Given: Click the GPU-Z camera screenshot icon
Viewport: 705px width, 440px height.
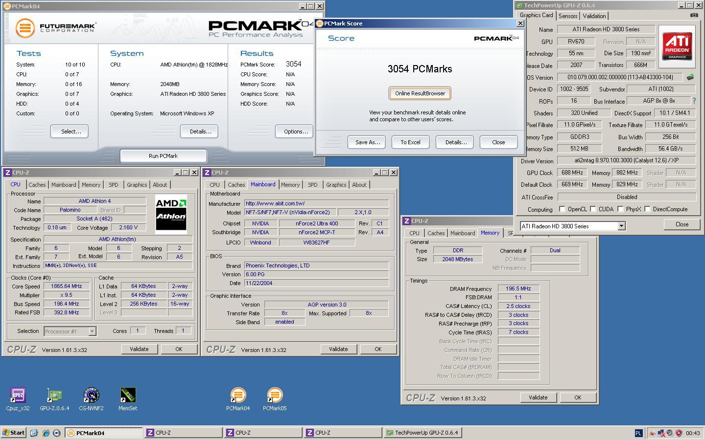Looking at the screenshot, I should pos(694,15).
